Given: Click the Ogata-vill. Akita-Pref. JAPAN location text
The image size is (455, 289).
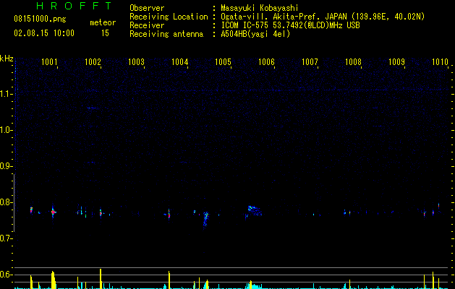Looking at the screenshot, I should click(x=323, y=17).
